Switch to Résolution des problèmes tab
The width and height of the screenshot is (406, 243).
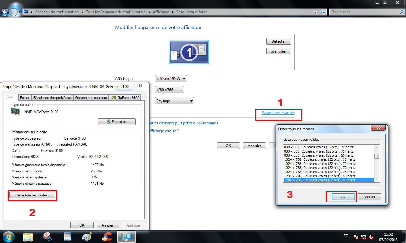52,98
